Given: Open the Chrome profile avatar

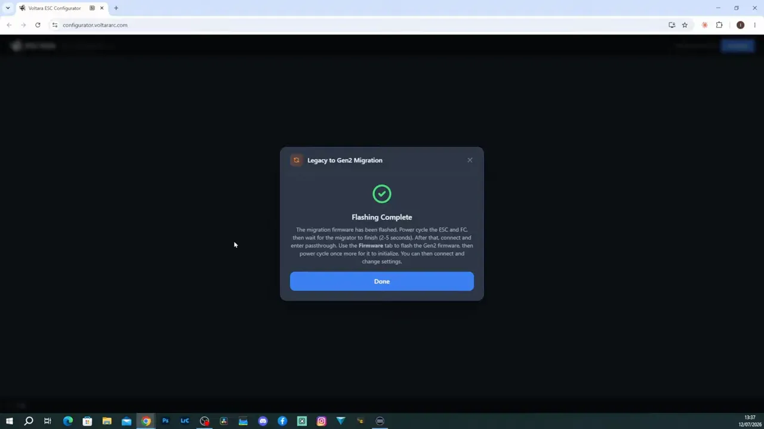Looking at the screenshot, I should [x=740, y=25].
